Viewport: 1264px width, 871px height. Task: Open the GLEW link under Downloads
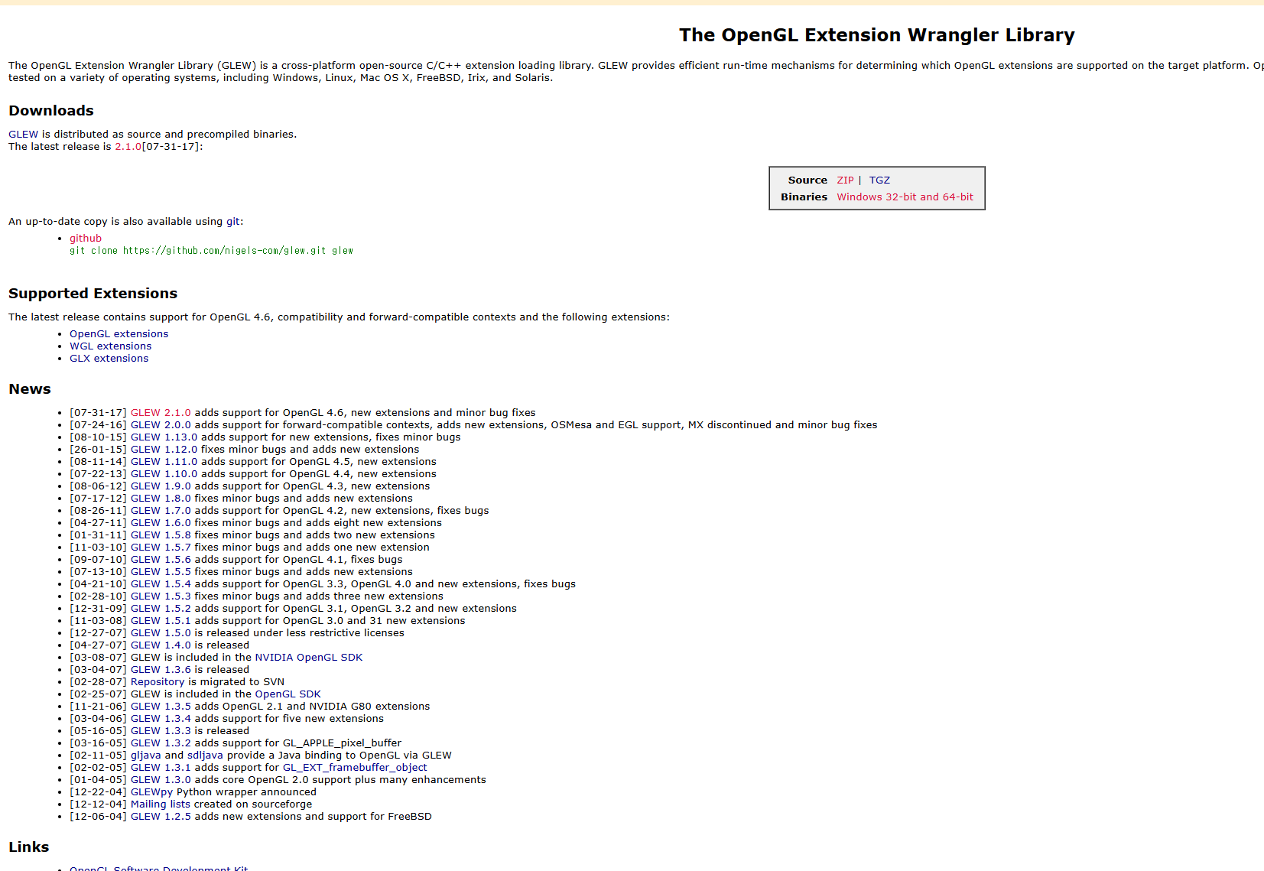point(23,135)
